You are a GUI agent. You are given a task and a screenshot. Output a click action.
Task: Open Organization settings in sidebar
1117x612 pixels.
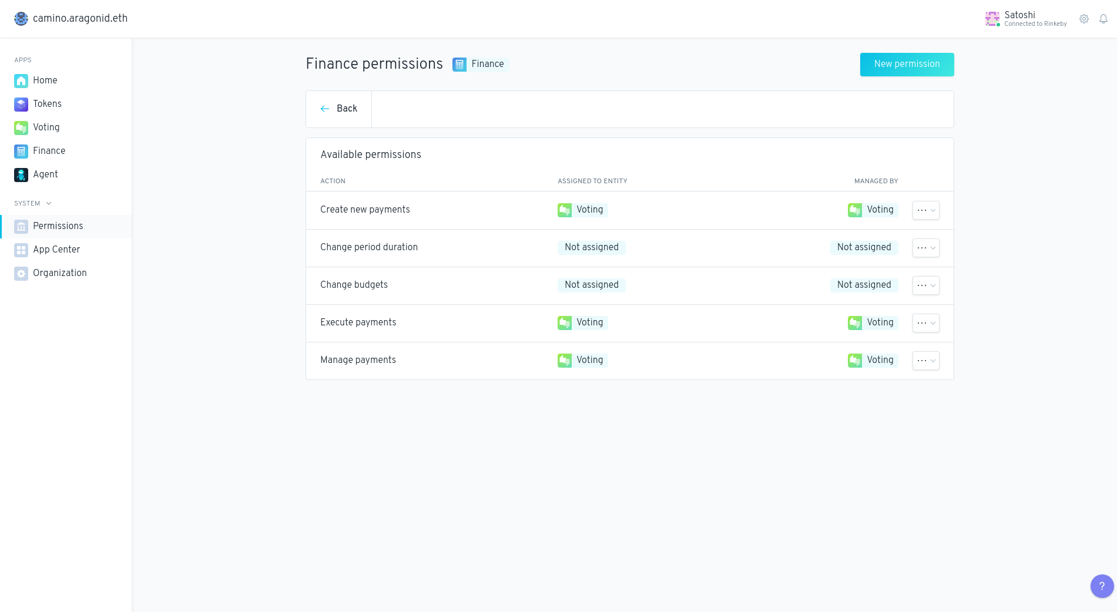click(59, 273)
